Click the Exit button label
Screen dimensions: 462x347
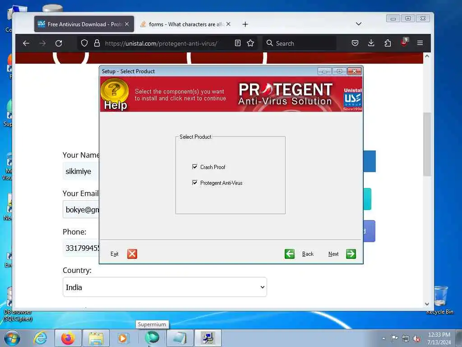pos(114,254)
